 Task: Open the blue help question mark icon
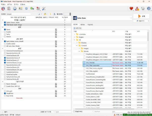(149, 9)
